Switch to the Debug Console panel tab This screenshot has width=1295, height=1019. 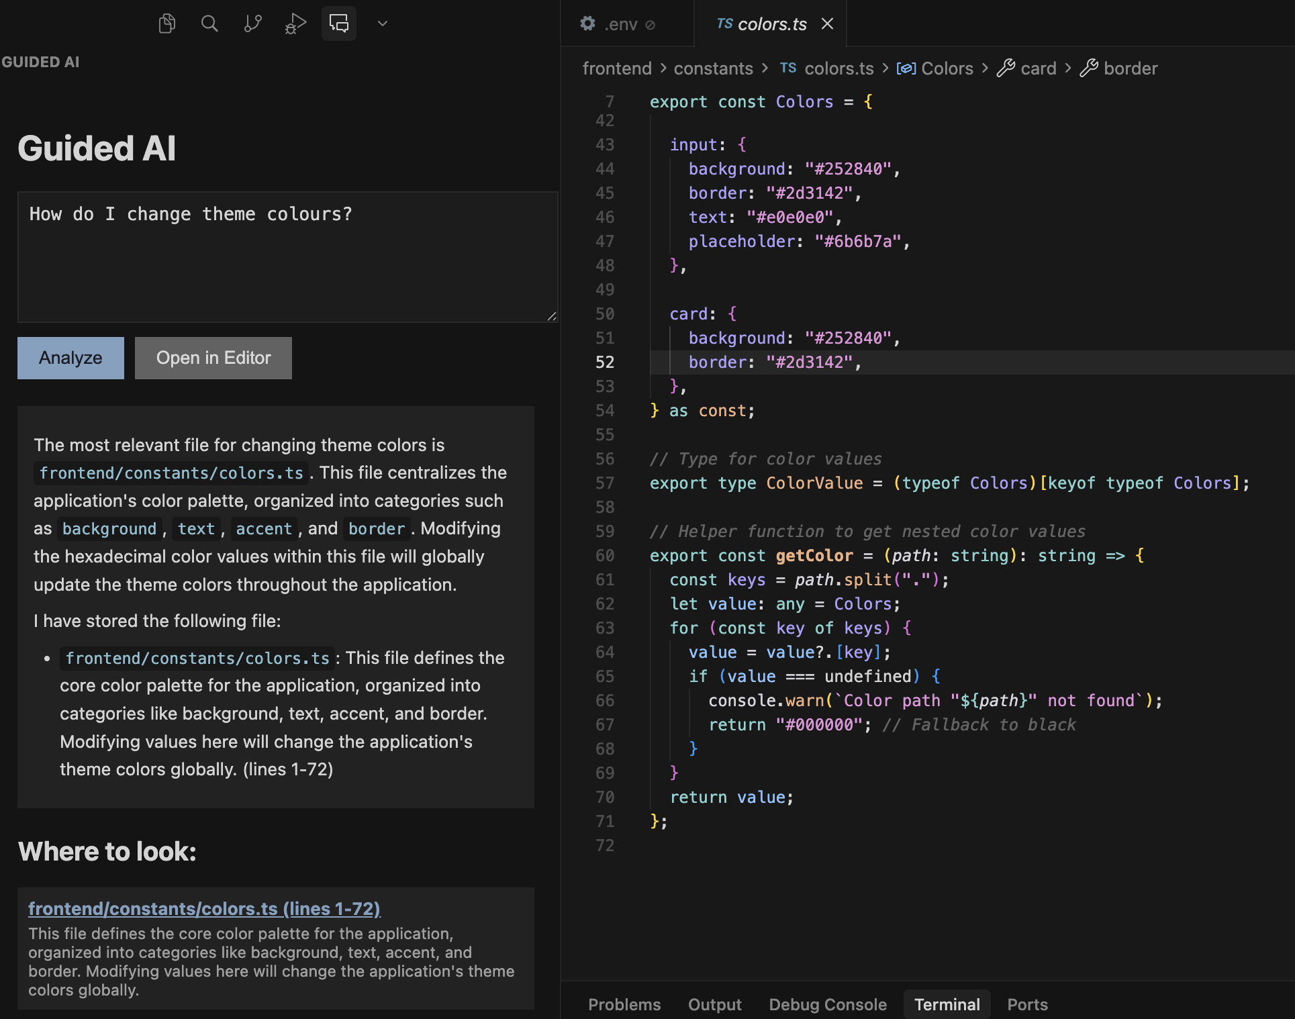(827, 1004)
